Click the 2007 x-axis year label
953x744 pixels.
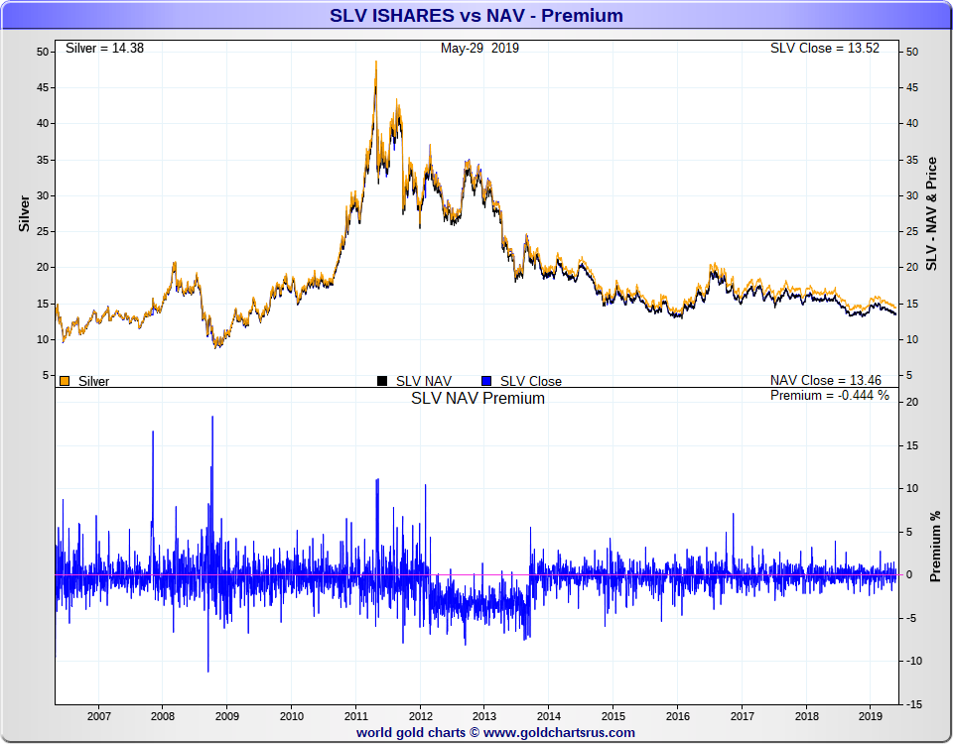click(x=98, y=716)
